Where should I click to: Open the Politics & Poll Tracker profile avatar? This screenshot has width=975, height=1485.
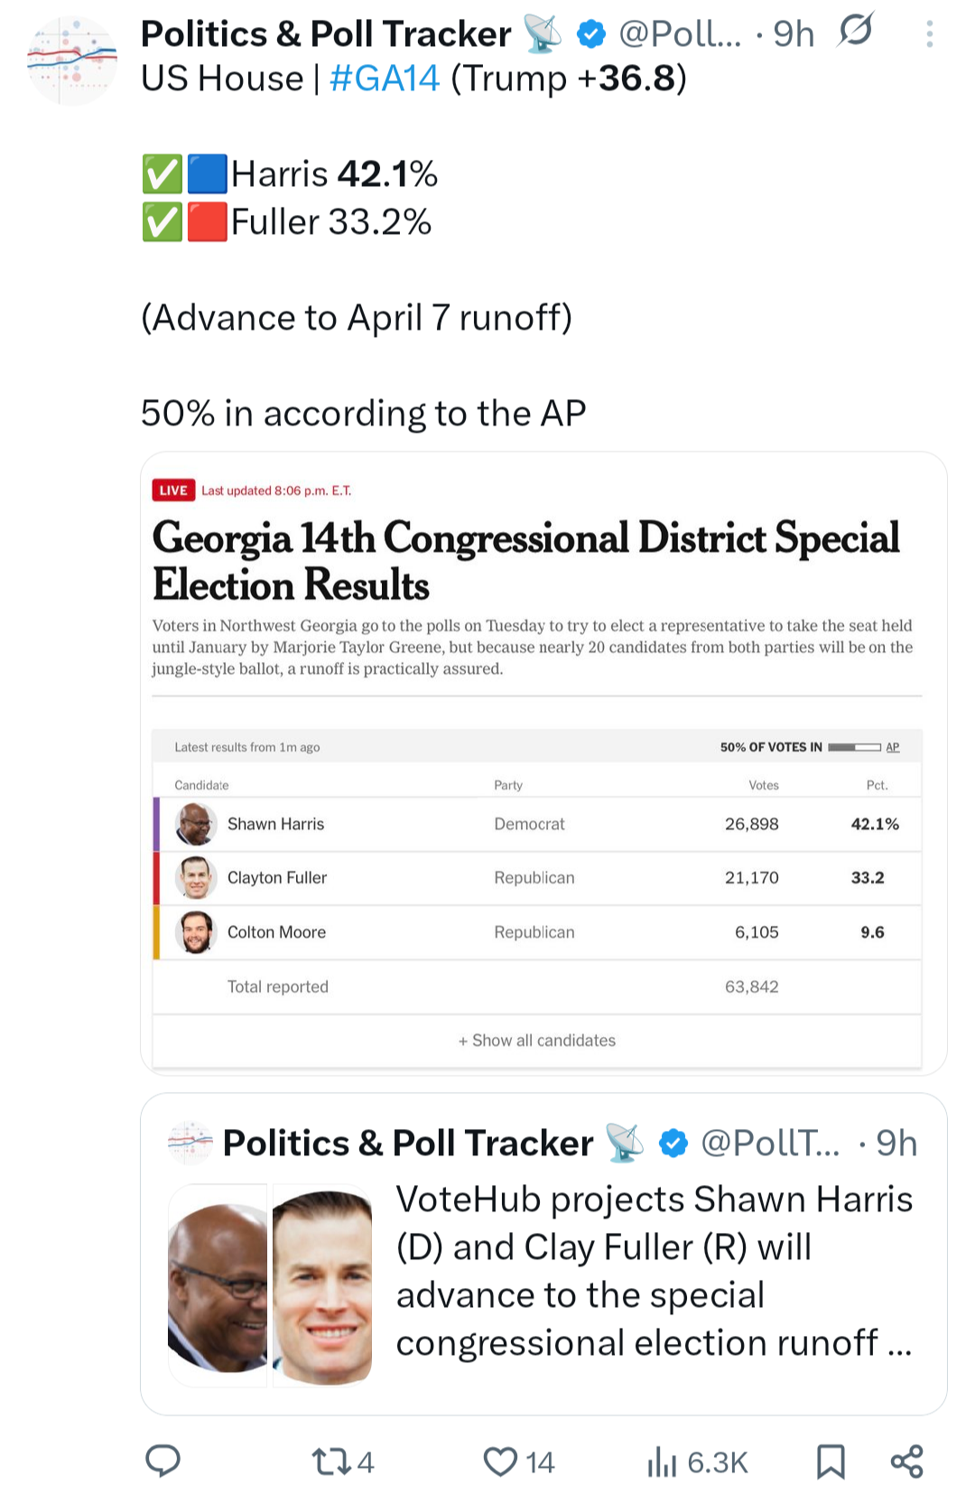pyautogui.click(x=72, y=61)
